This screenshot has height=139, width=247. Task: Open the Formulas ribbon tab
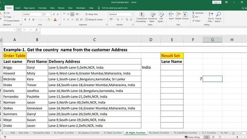(x=42, y=8)
